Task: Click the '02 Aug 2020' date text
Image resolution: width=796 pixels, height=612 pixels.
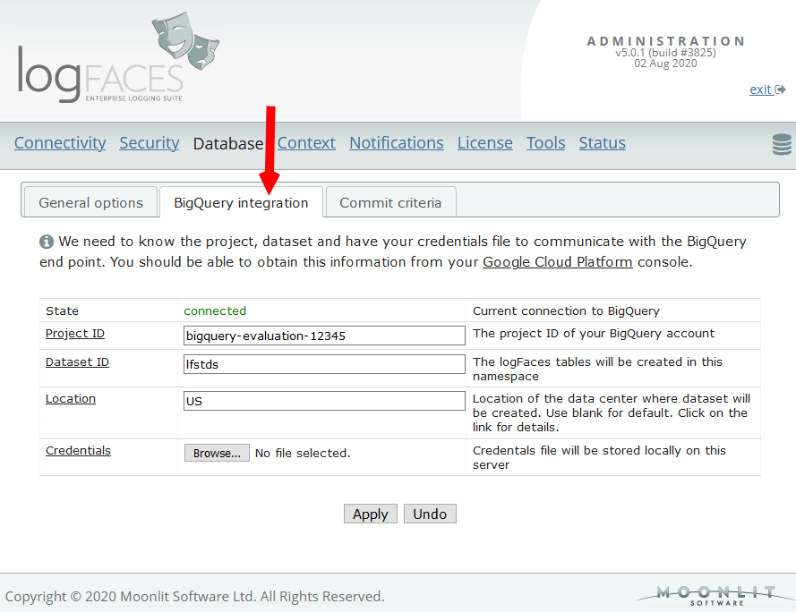Action: [x=665, y=64]
